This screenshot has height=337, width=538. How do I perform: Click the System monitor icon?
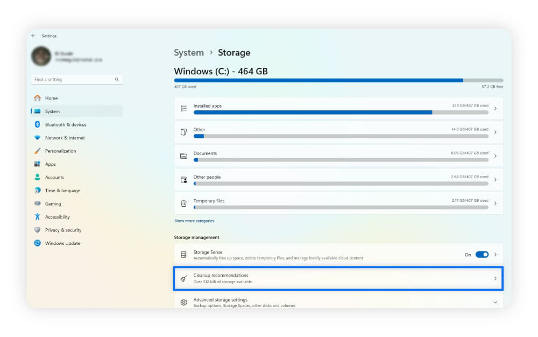[x=38, y=111]
